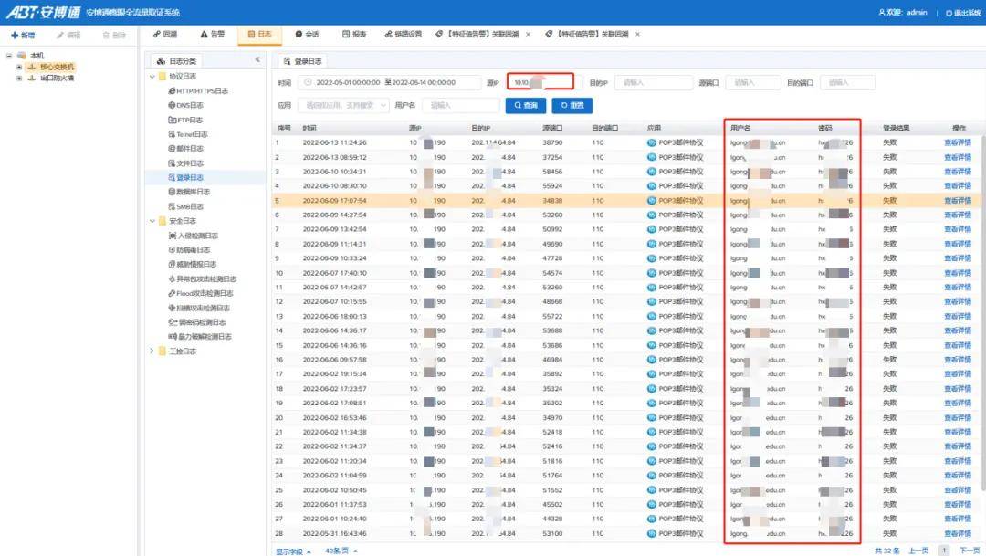Select the 日志分类 panel tab
This screenshot has width=986, height=556.
(177, 61)
